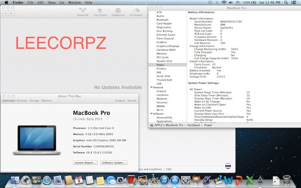
Task: Open Calendar icon in Dock
Action: tap(79, 180)
